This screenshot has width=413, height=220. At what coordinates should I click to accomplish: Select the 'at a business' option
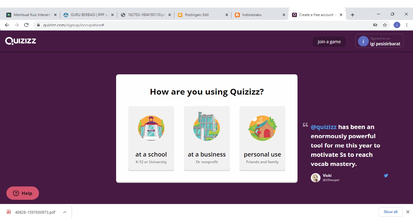tap(207, 138)
